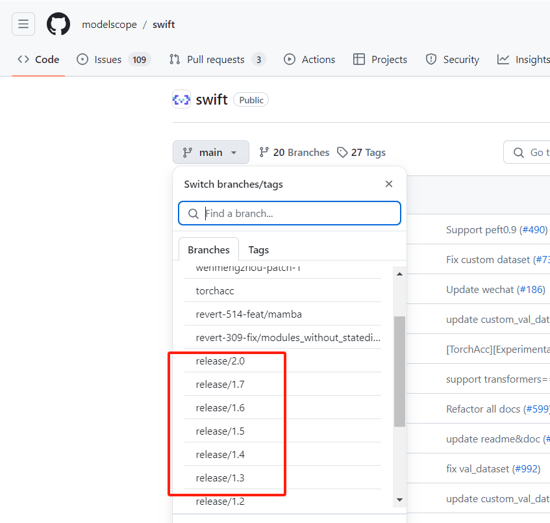550x523 pixels.
Task: Select the torchacc branch
Action: coord(215,290)
